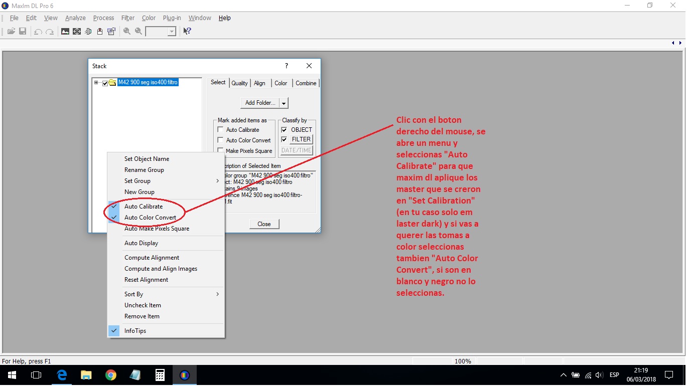Launch Google Chrome from taskbar

111,375
